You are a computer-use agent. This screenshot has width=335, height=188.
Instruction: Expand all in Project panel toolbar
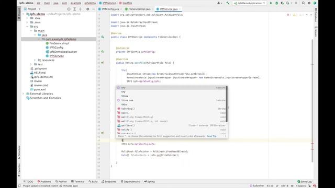click(x=74, y=9)
